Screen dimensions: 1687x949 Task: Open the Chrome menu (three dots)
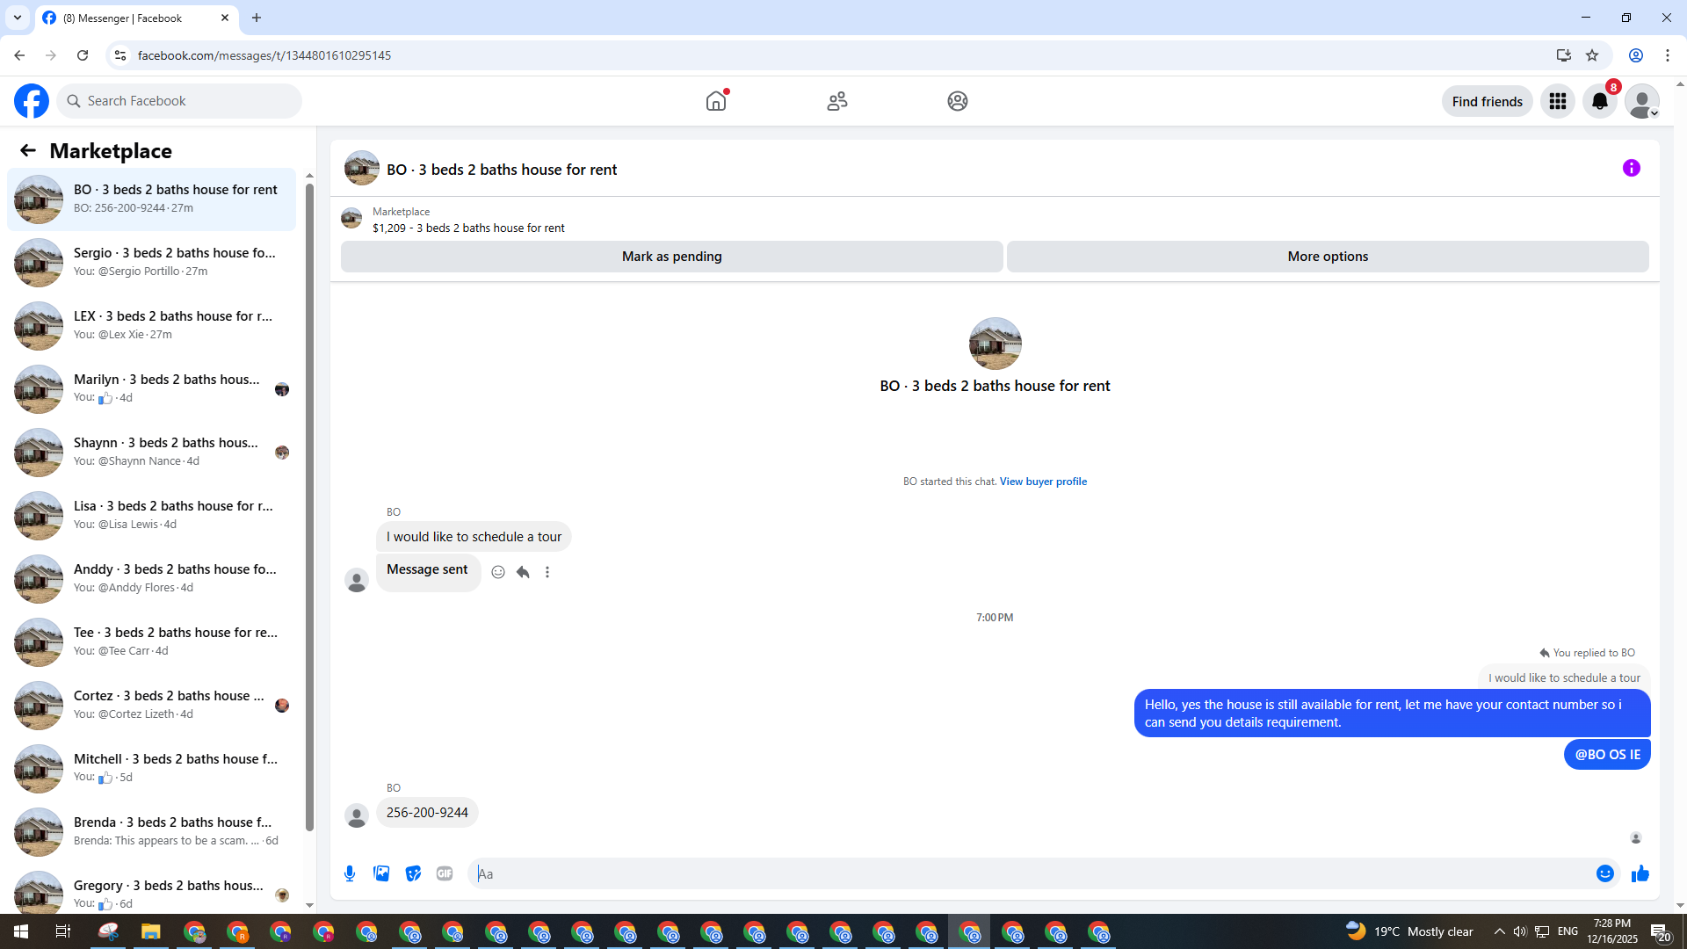pyautogui.click(x=1668, y=55)
